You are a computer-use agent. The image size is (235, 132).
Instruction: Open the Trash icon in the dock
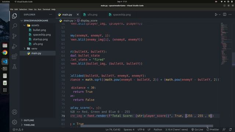point(5,83)
